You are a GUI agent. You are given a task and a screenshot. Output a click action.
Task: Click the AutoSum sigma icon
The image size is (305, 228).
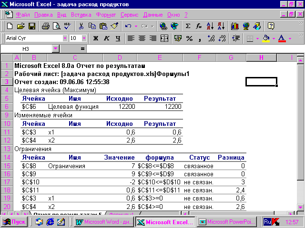(x=188, y=26)
